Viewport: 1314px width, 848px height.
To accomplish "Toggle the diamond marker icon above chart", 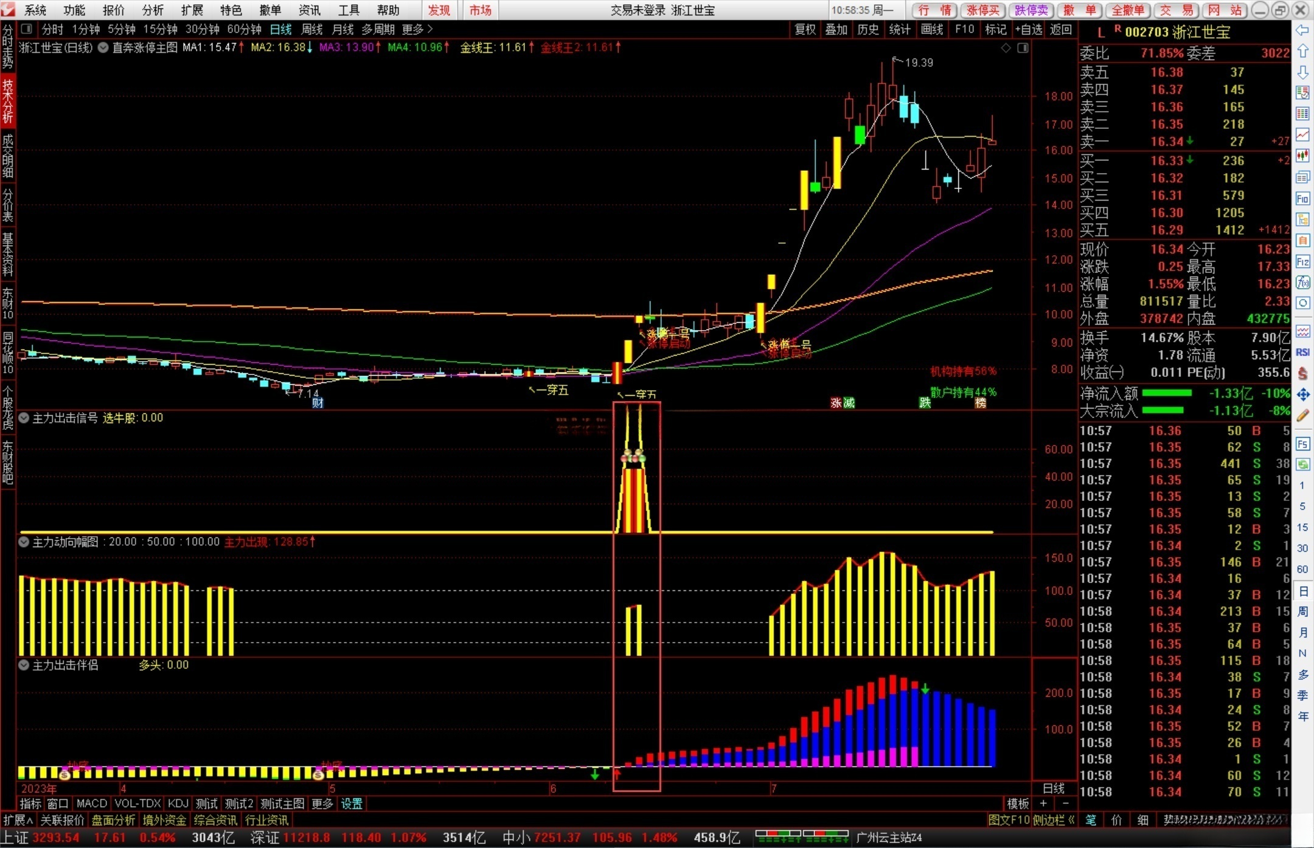I will pos(1006,48).
